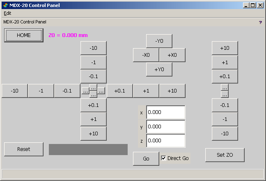Viewport: 266px width, 181px height.
Task: Click the MDX-20 app icon in title bar
Action: pos(5,5)
